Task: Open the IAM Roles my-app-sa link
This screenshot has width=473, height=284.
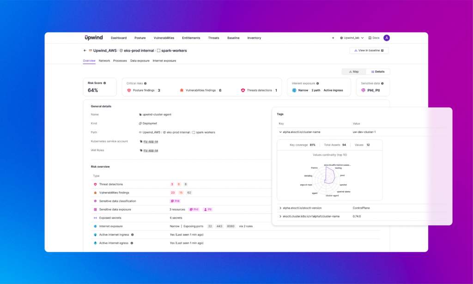Action: click(151, 151)
